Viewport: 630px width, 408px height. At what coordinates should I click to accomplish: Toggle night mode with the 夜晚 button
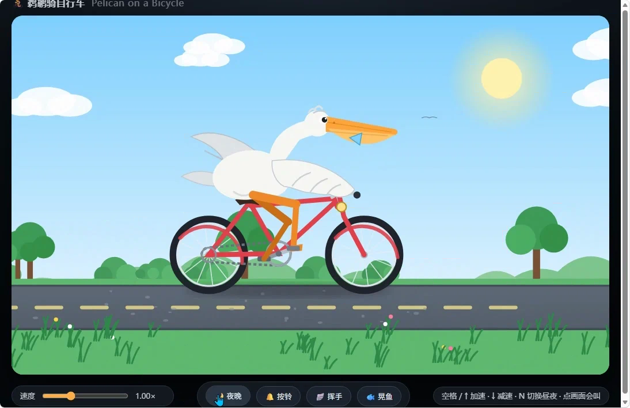coord(228,396)
